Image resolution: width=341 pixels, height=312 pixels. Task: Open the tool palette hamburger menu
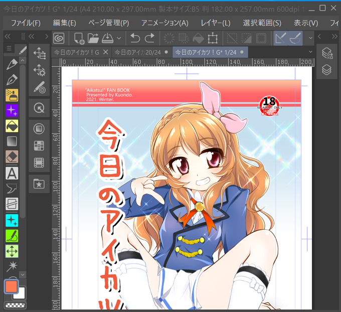[9, 48]
